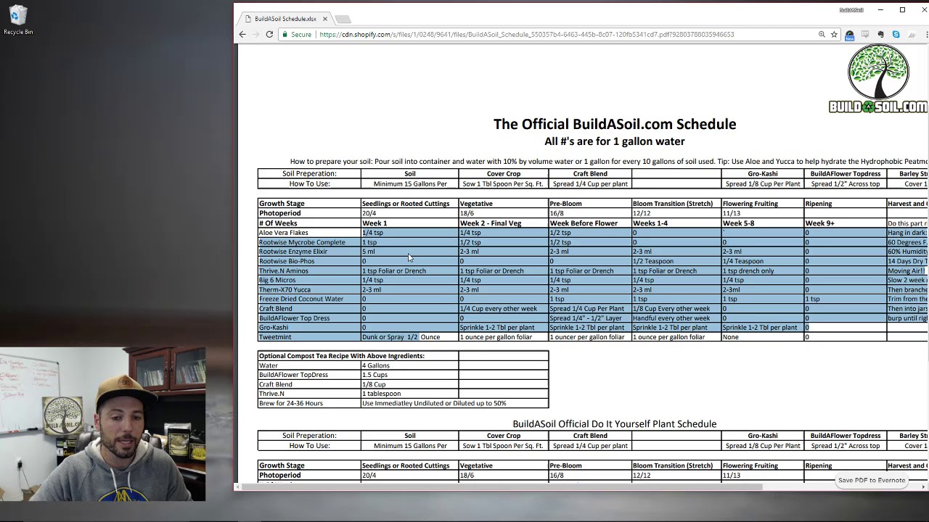Open the Evernote elephant extension
This screenshot has height=522, width=929.
click(x=880, y=34)
